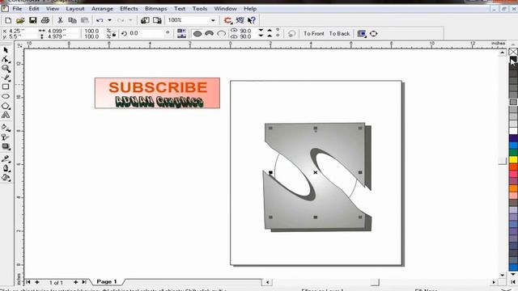The width and height of the screenshot is (518, 291).
Task: Expand the undo history dropdown arrow
Action: pos(109,20)
